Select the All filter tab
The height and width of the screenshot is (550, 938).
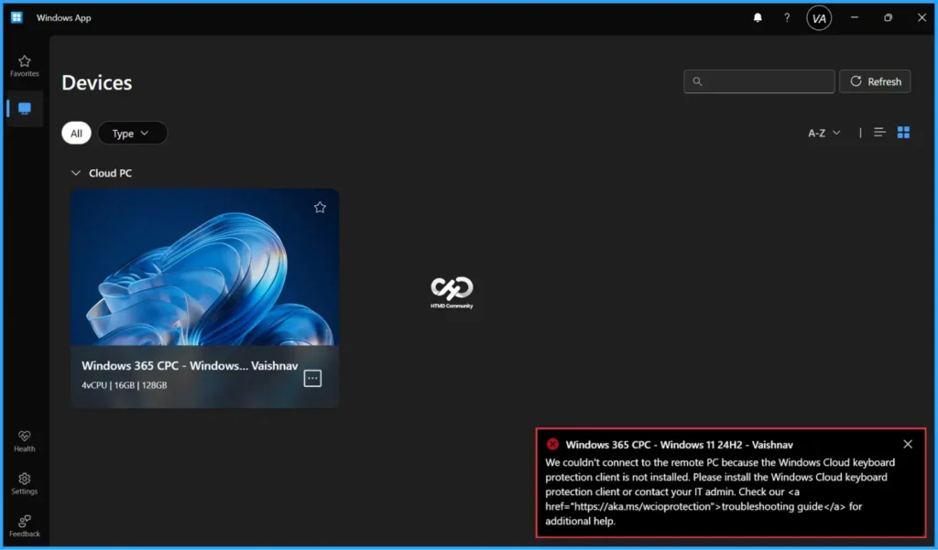point(76,134)
